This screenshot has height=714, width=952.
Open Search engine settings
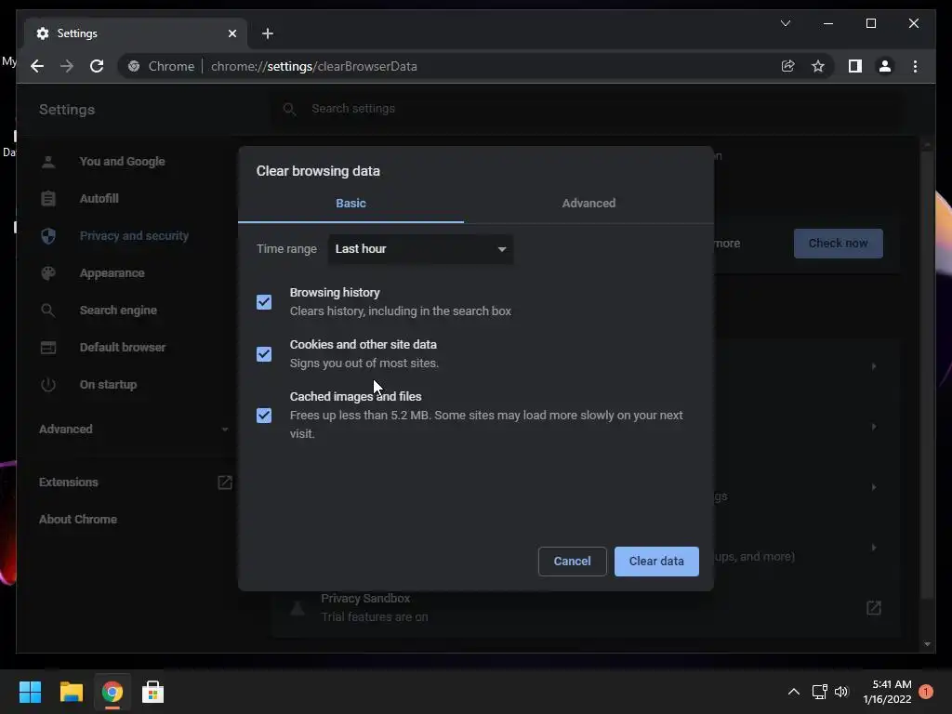pos(118,311)
